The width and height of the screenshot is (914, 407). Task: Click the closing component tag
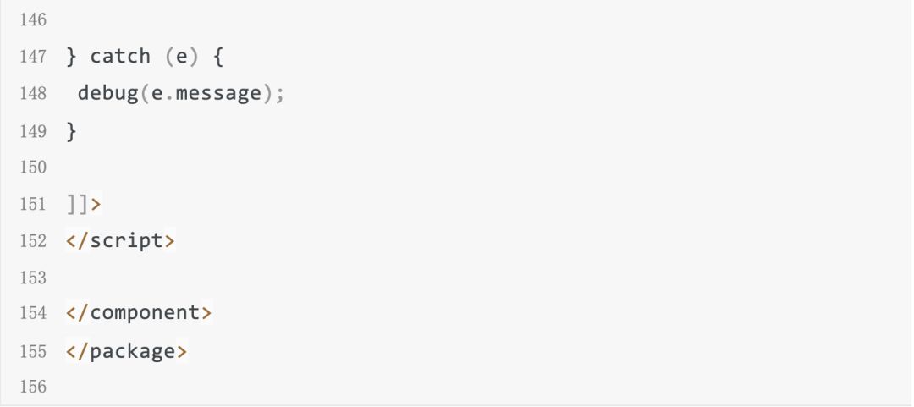[x=138, y=314]
